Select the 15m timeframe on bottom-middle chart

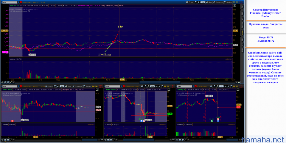tap(152, 86)
